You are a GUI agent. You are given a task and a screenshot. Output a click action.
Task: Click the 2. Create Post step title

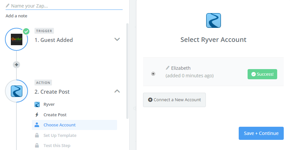52,92
